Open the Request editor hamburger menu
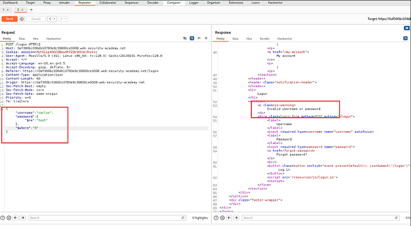Image resolution: width=411 pixels, height=226 pixels. click(x=206, y=38)
